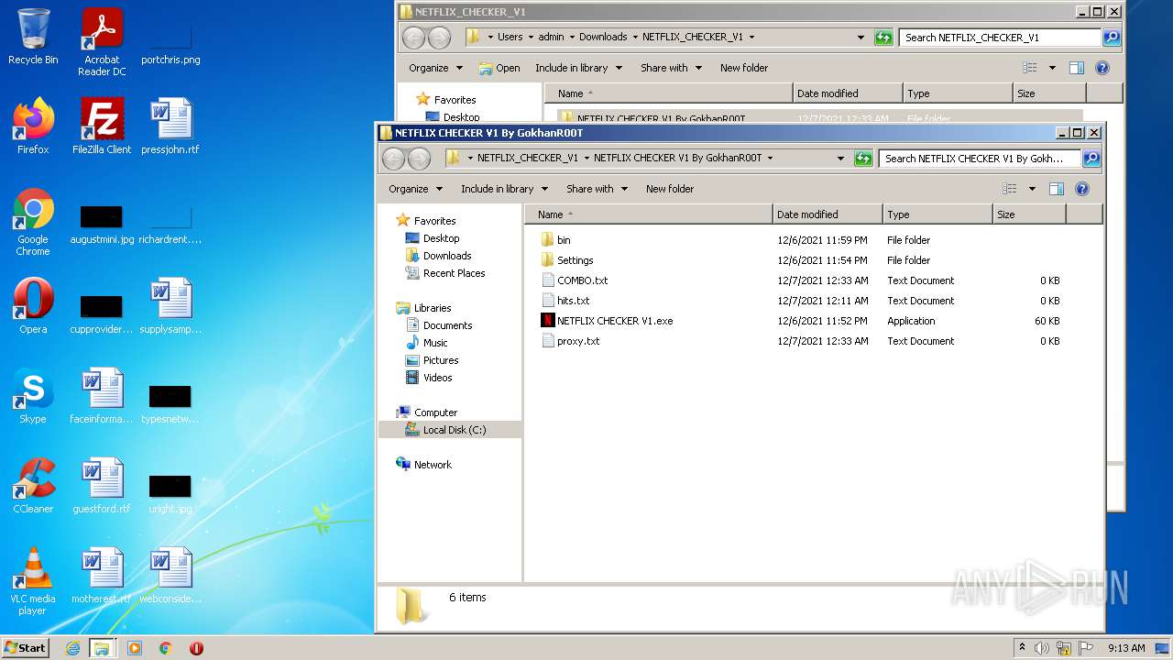Click the search box in back NETFLIX_CHECKER_V1 window
Screen dimensions: 1173x660
pyautogui.click(x=1000, y=38)
